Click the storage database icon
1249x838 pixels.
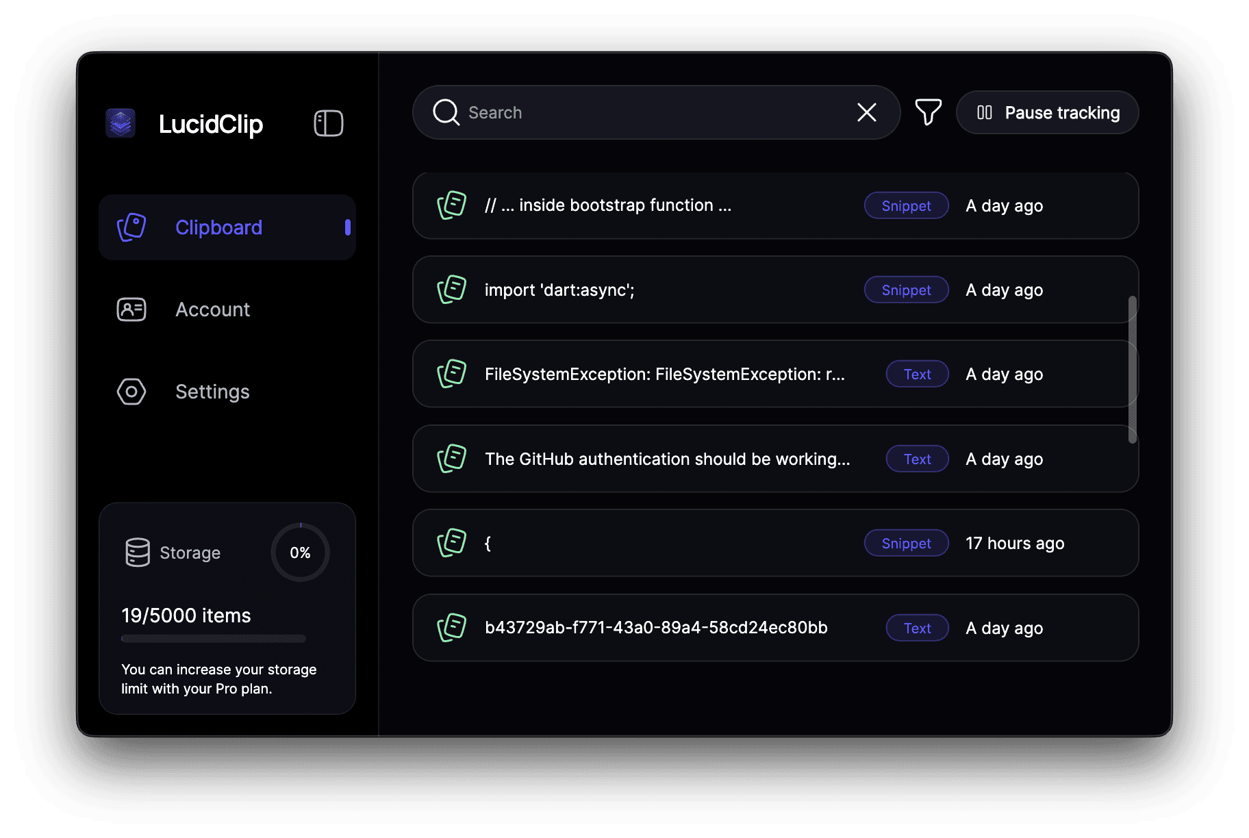point(138,553)
